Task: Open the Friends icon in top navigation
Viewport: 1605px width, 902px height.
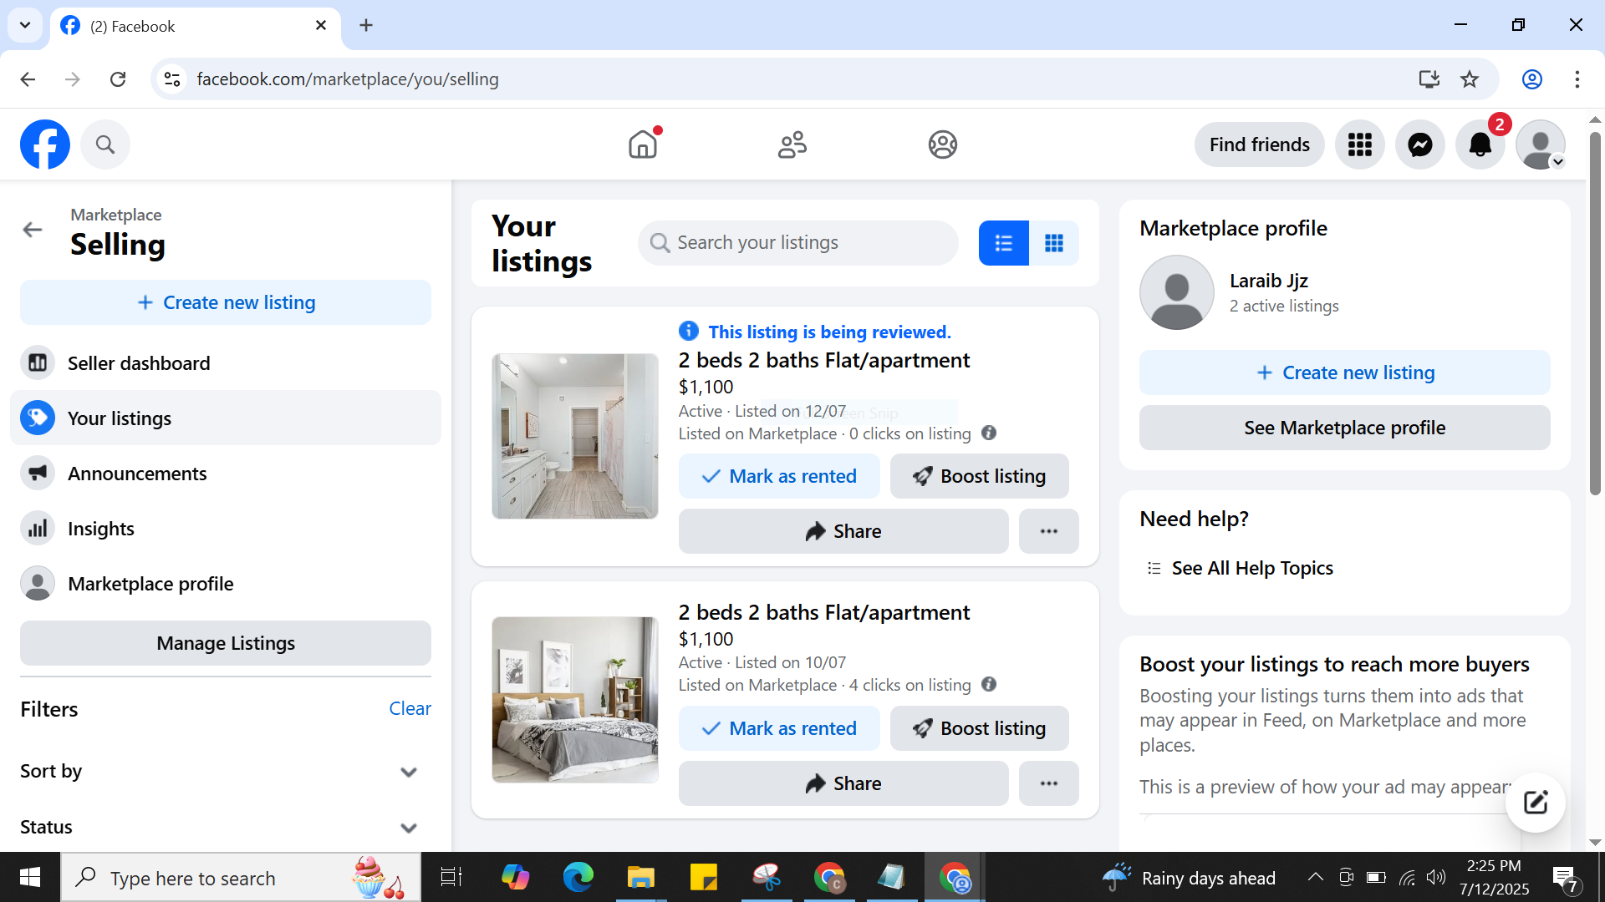Action: tap(792, 144)
